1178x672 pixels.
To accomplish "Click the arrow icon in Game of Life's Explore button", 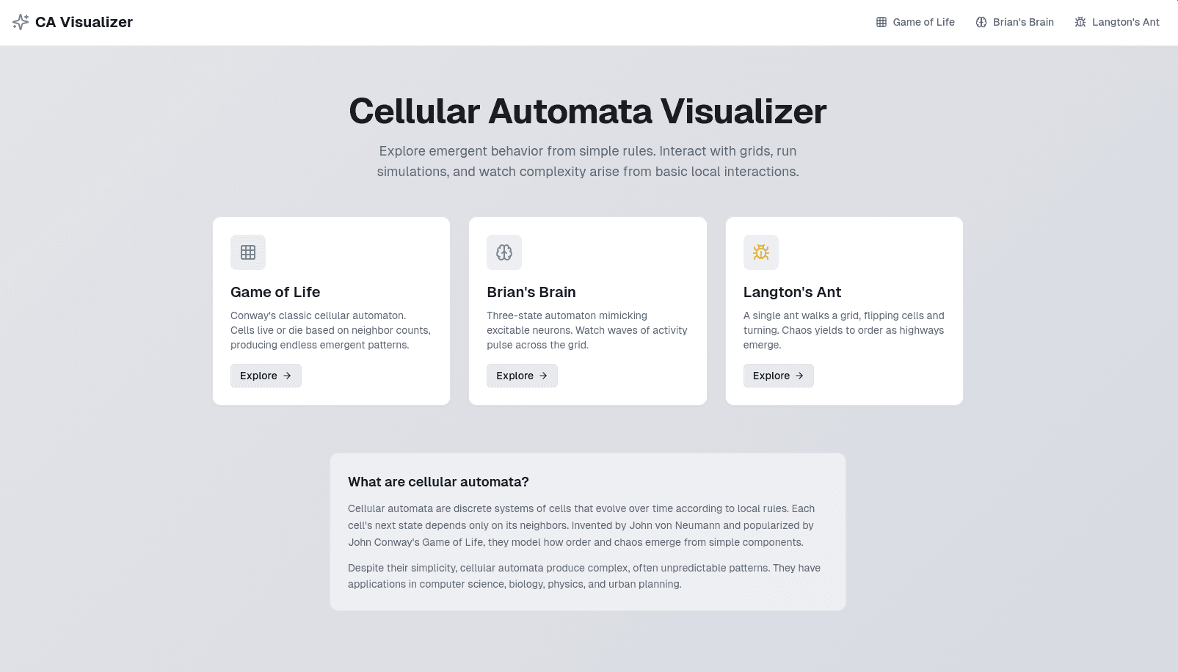I will 287,376.
